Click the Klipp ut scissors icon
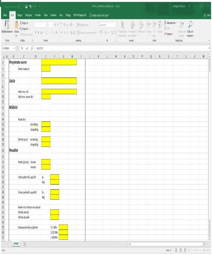The height and width of the screenshot is (255, 212). (x=21, y=23)
